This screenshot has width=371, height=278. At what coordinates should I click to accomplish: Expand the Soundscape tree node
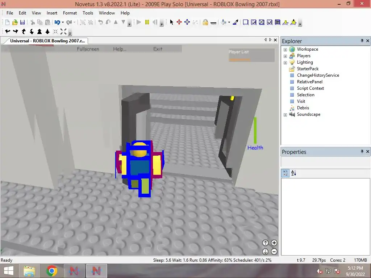point(285,115)
